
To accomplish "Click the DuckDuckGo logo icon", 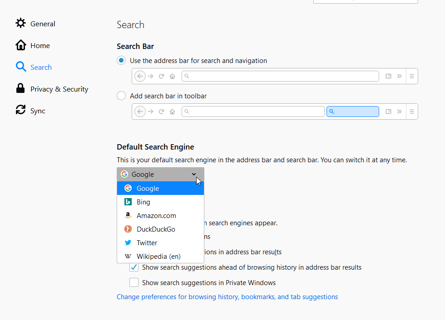I will pyautogui.click(x=128, y=229).
